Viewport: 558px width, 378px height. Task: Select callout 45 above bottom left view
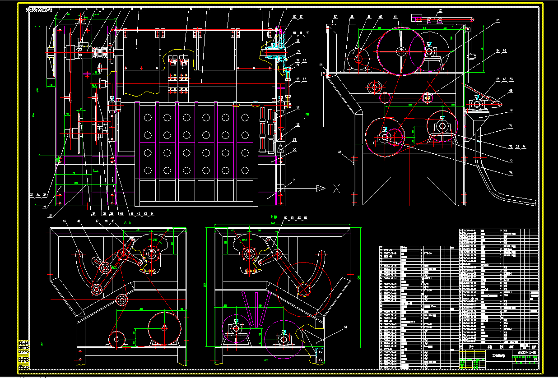pos(64,221)
